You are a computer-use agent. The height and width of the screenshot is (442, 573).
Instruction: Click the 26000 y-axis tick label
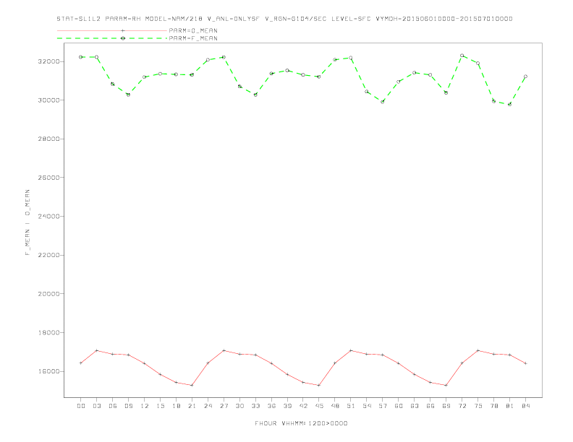tap(49, 178)
